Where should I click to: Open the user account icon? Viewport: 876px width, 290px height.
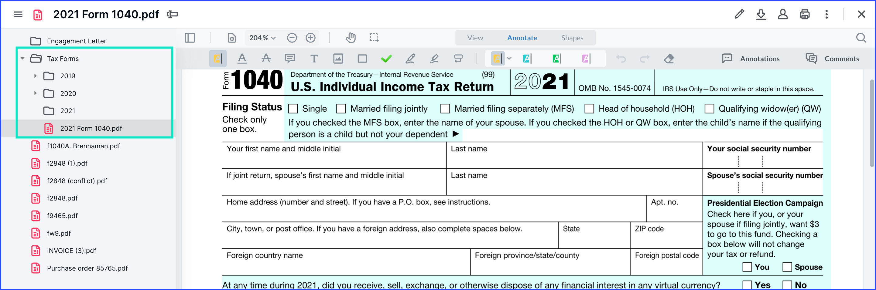coord(782,14)
